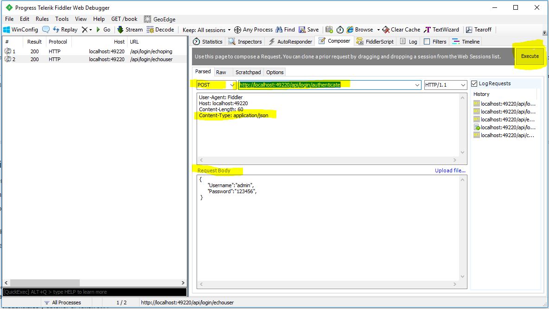Expand the Browse dropdown arrow
This screenshot has width=549, height=309.
point(378,30)
